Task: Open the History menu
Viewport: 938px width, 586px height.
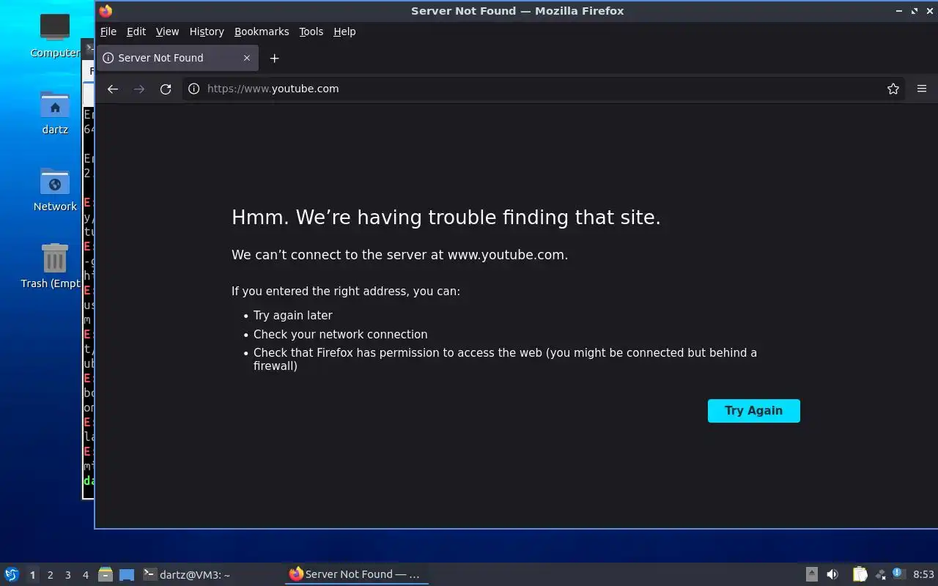Action: (207, 31)
